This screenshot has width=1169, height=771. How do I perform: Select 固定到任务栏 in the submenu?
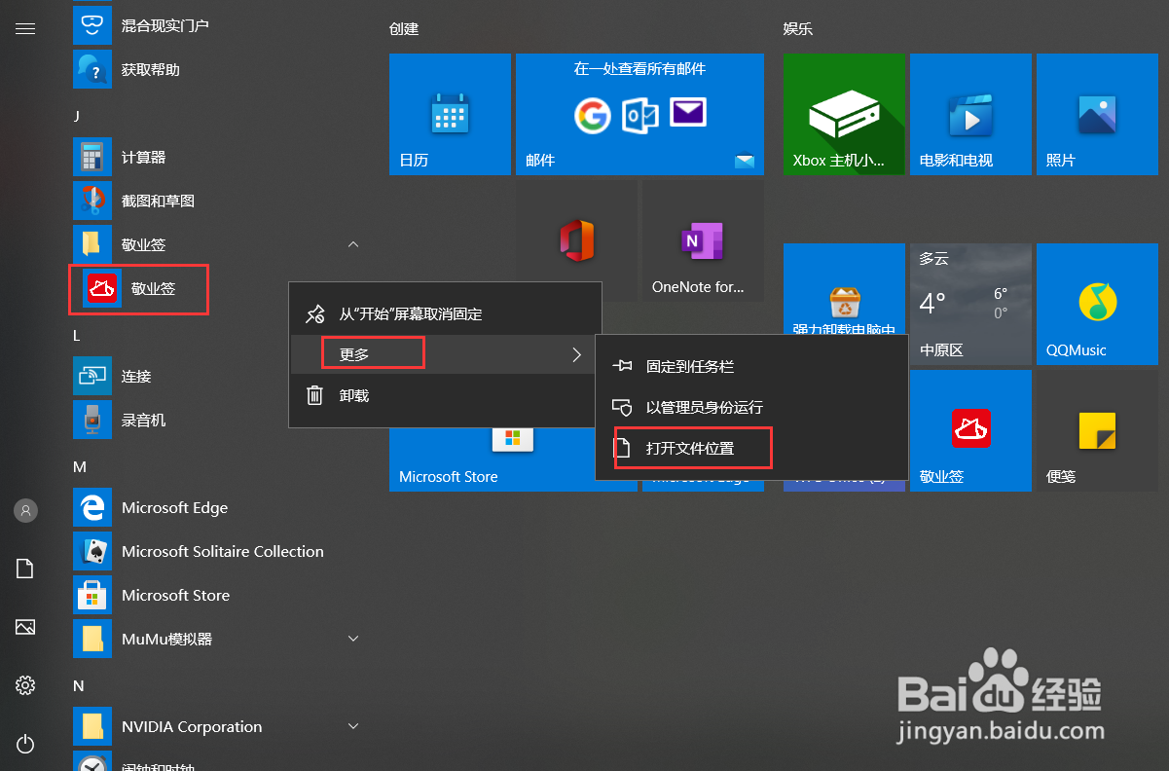click(751, 366)
